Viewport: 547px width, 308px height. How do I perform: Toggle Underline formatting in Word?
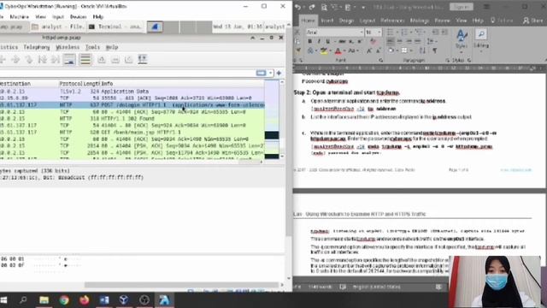tap(327, 41)
